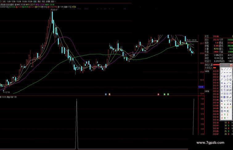The image size is (233, 150).
Task: Switch to 60分钟 period tab
Action: point(30,1)
